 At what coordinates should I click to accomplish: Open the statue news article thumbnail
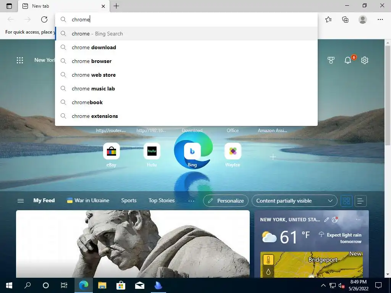[132, 244]
